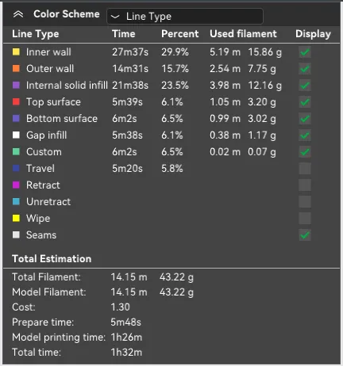Click the red Top surface color swatch
The width and height of the screenshot is (343, 366).
[16, 101]
